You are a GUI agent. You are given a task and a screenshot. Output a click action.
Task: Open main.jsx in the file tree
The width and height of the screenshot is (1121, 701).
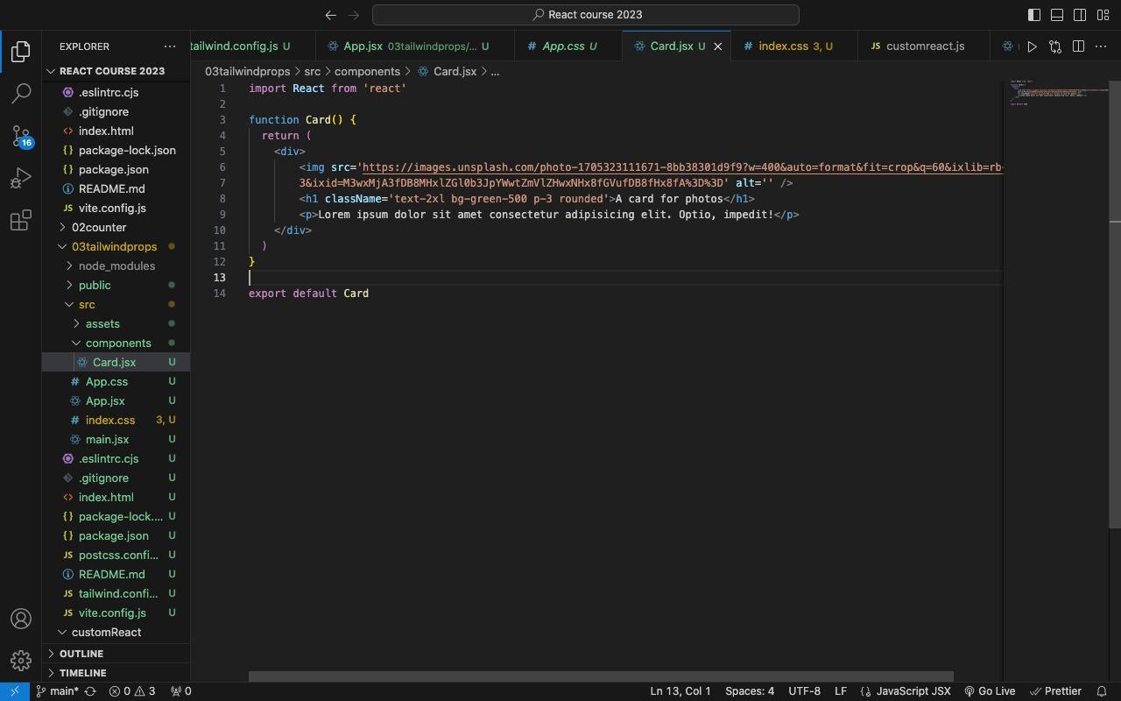116,439
